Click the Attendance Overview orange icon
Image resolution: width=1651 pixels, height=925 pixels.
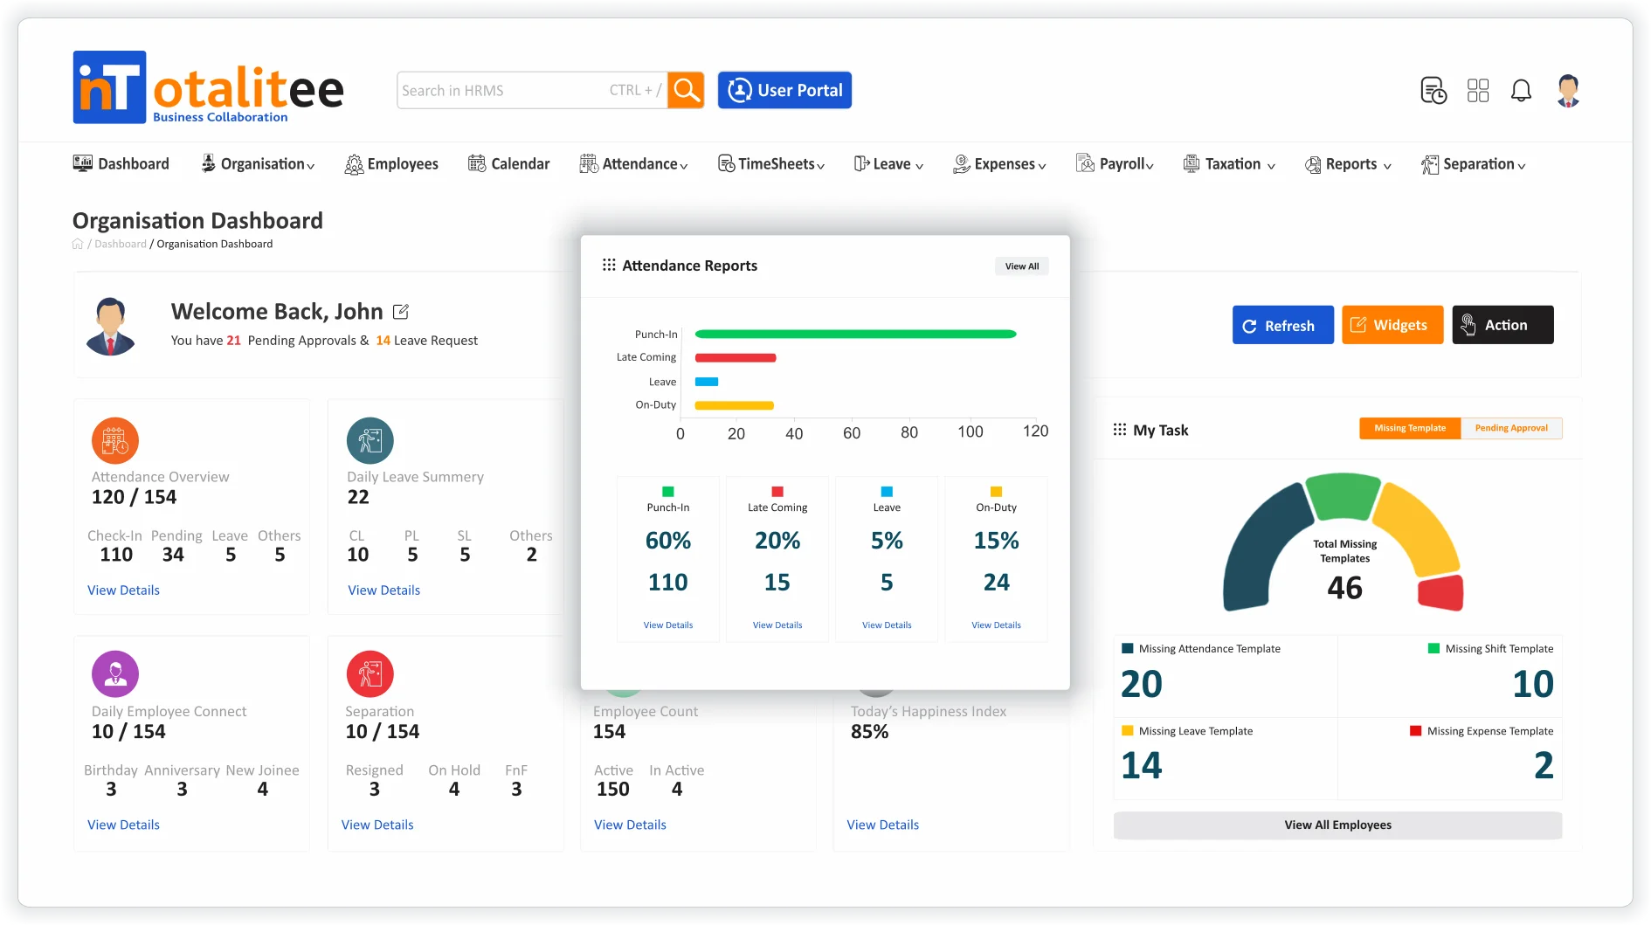coord(115,440)
